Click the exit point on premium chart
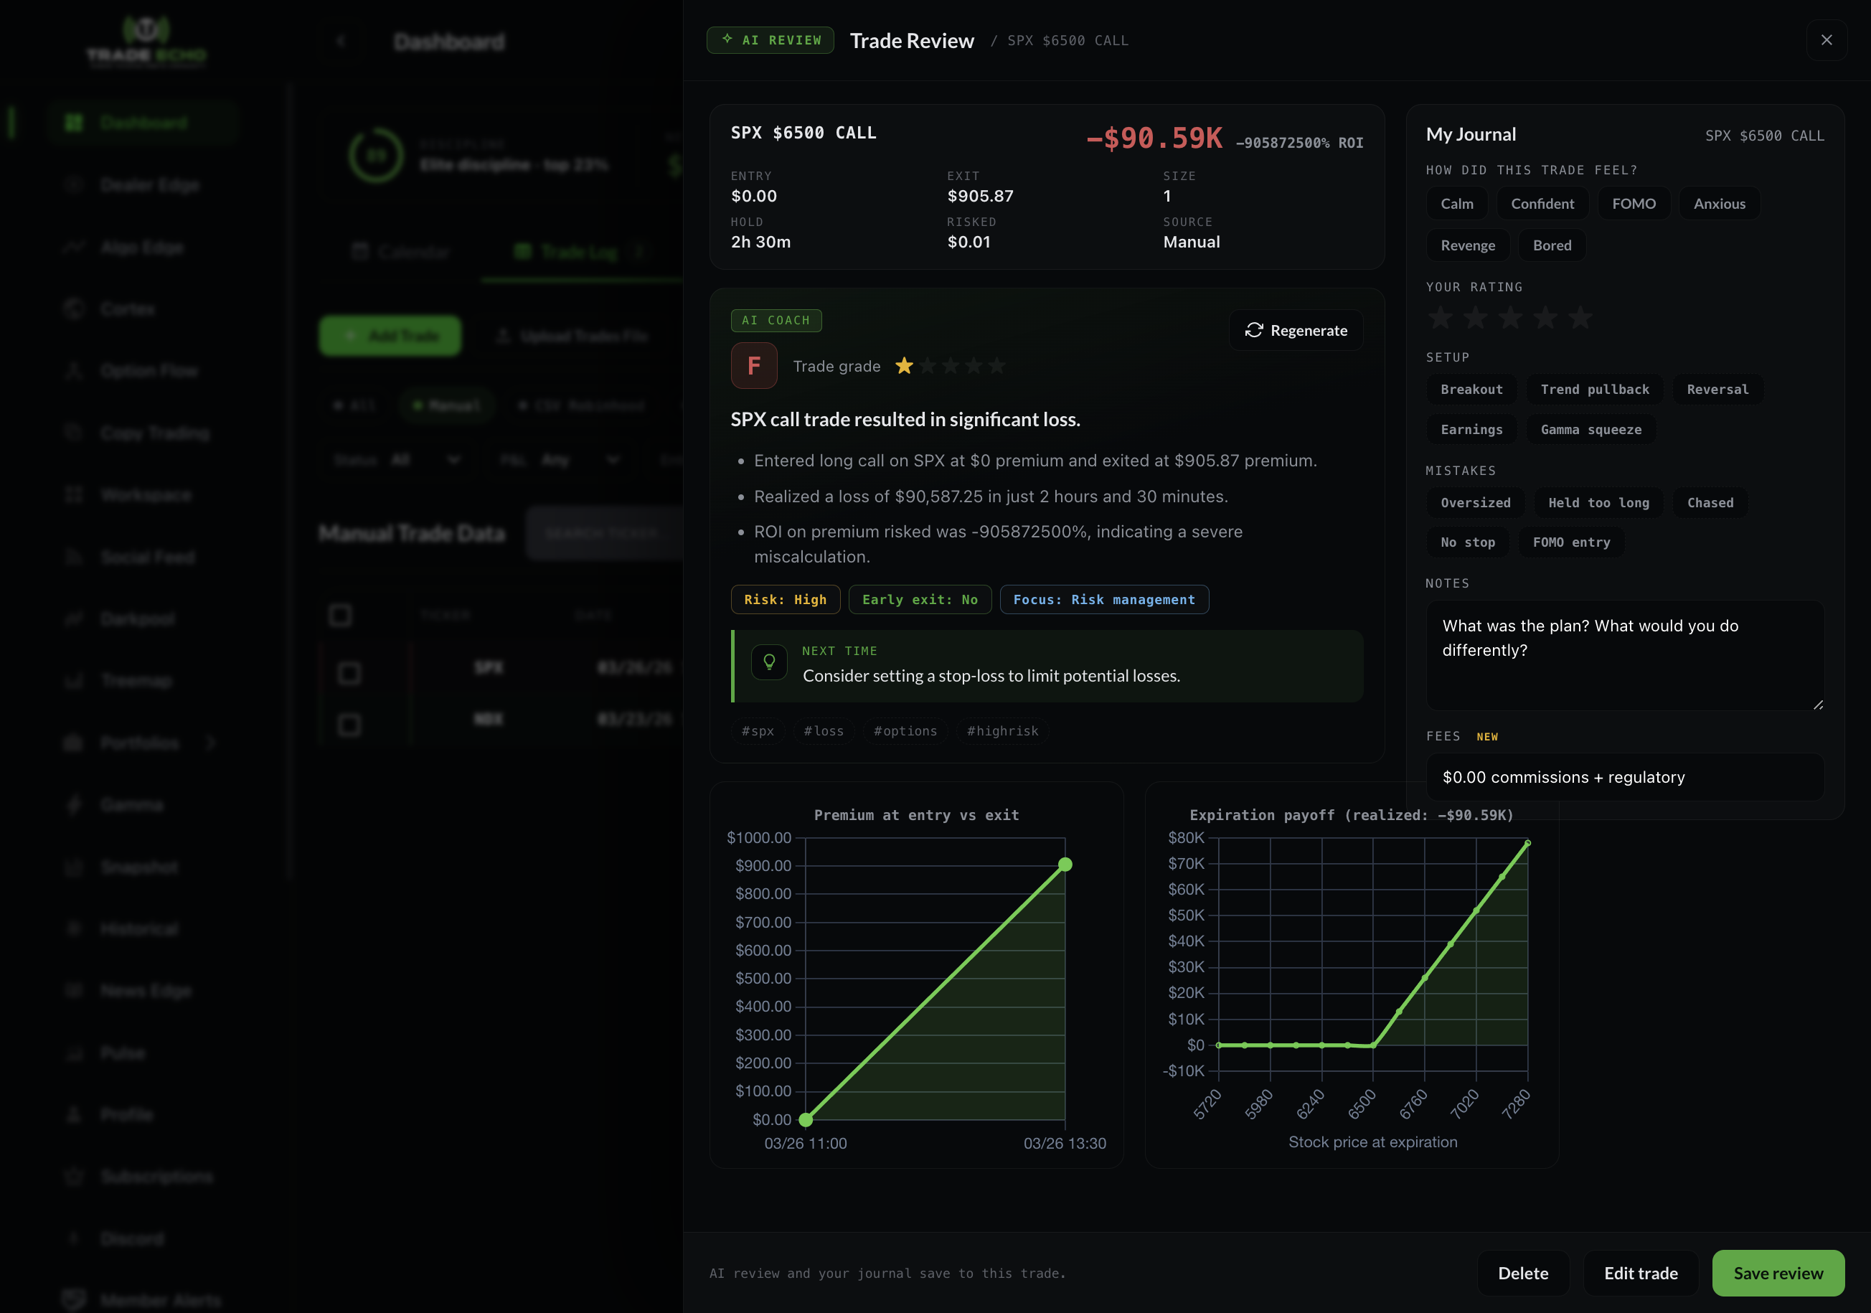1871x1313 pixels. point(1065,865)
